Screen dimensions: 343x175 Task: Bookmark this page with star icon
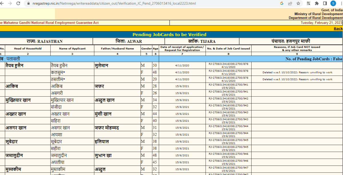[x=298, y=3]
